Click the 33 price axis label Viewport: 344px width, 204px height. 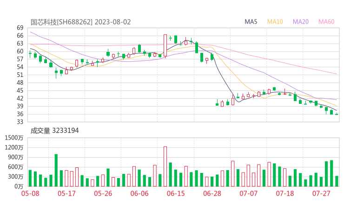tap(20, 122)
